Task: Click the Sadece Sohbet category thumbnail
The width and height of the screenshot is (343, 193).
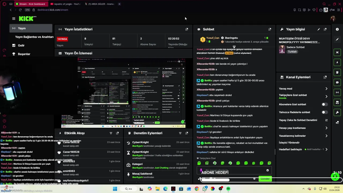Action: (282, 49)
